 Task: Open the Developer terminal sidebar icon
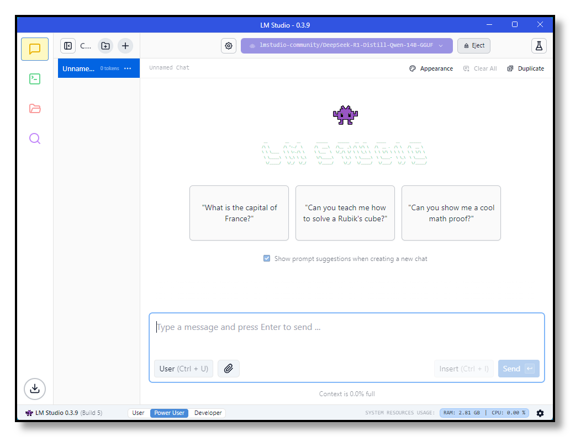(35, 79)
